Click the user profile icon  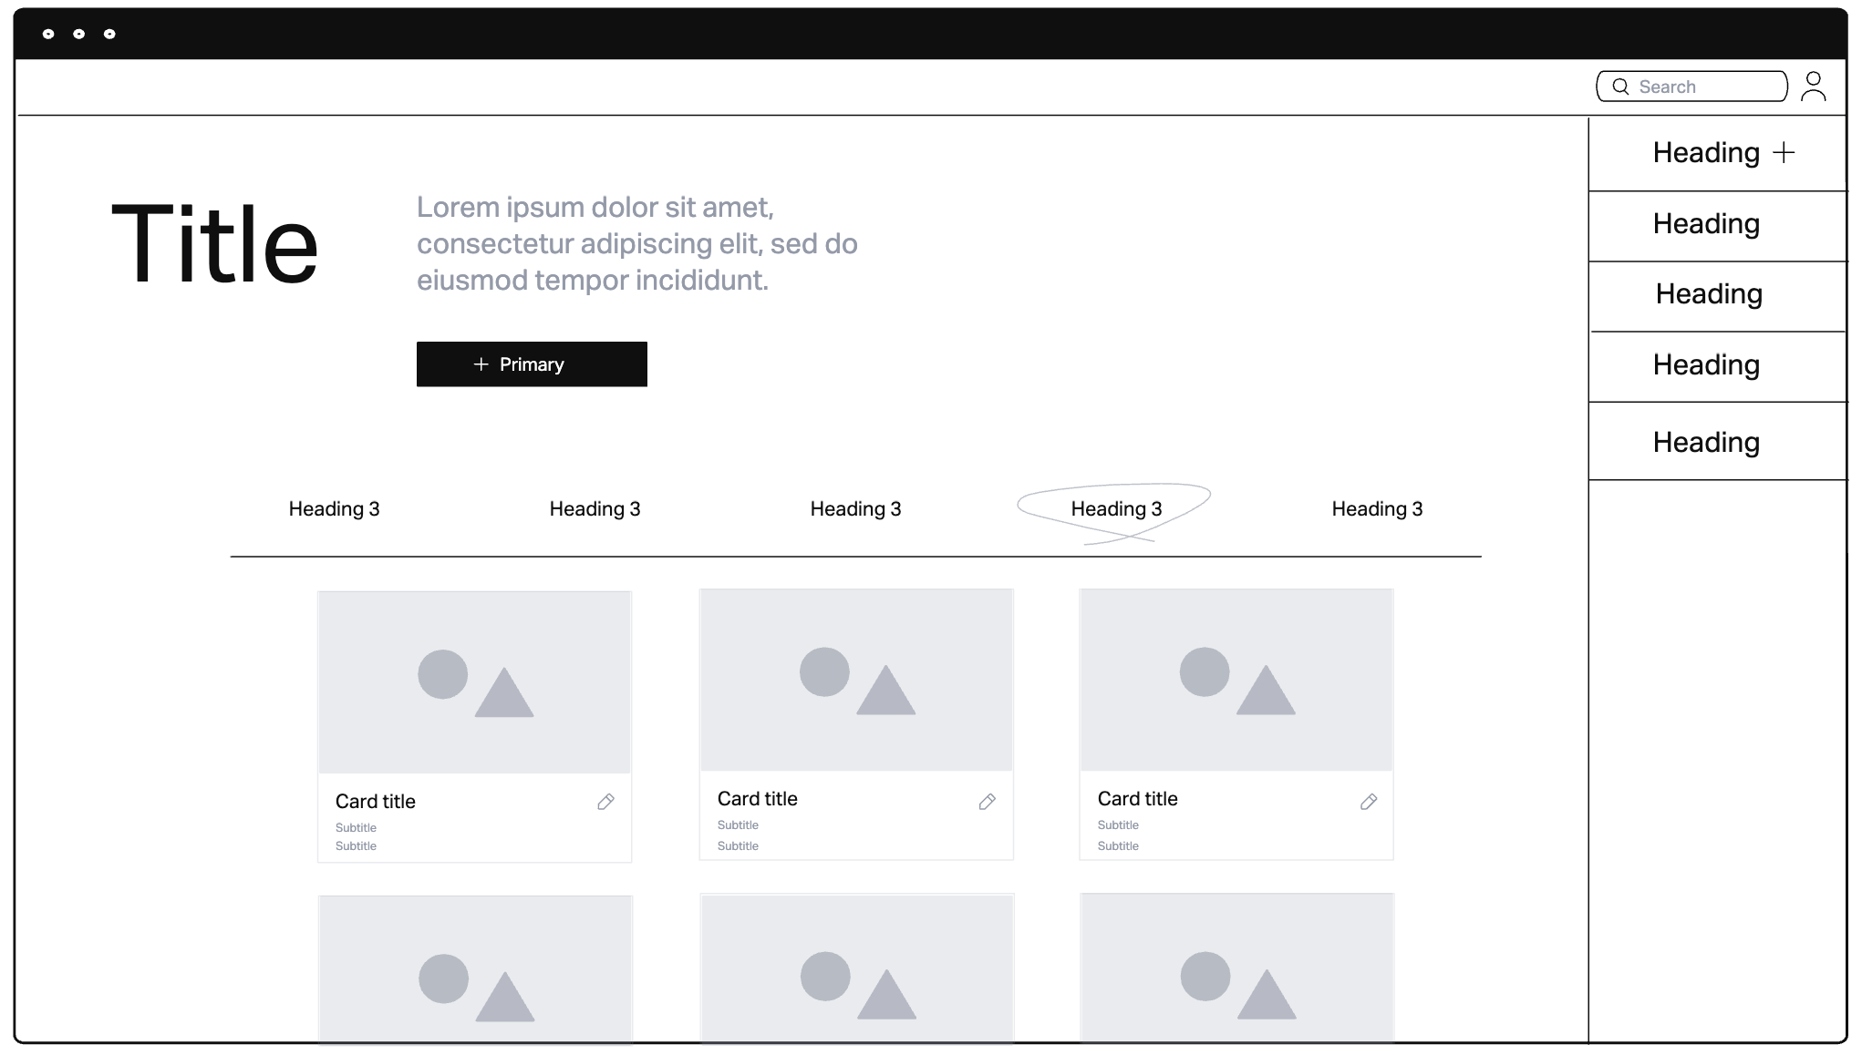pos(1813,87)
